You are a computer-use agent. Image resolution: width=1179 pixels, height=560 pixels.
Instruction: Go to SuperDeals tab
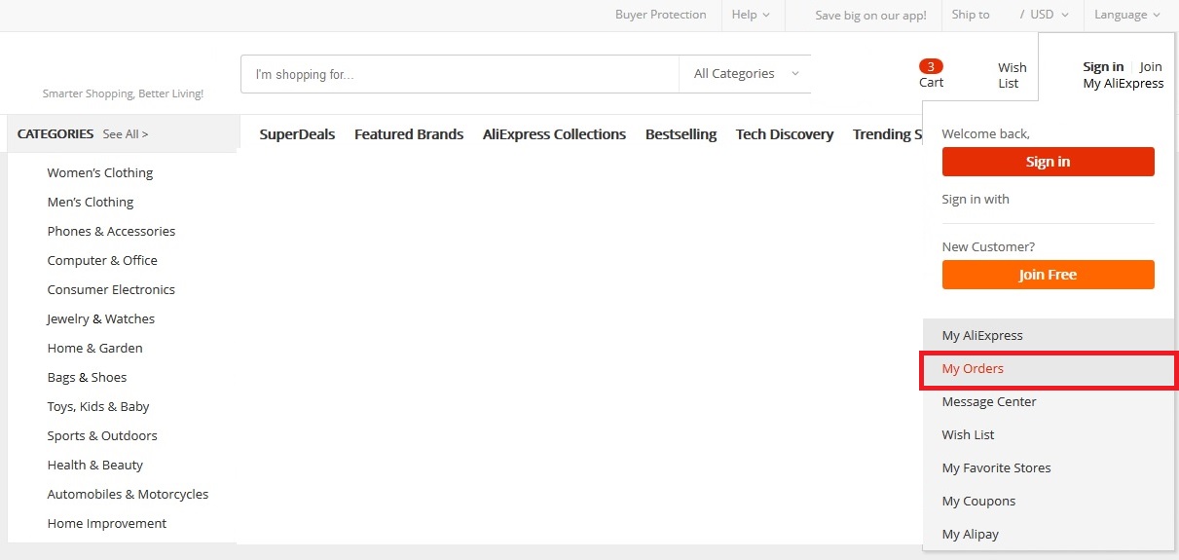[x=297, y=134]
